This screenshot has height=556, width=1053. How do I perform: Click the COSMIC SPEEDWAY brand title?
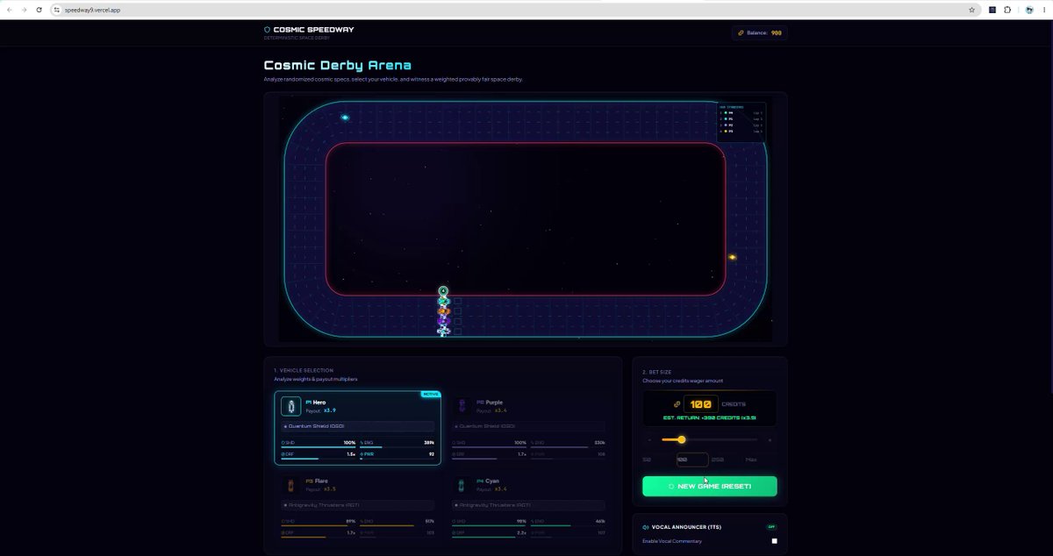(313, 29)
